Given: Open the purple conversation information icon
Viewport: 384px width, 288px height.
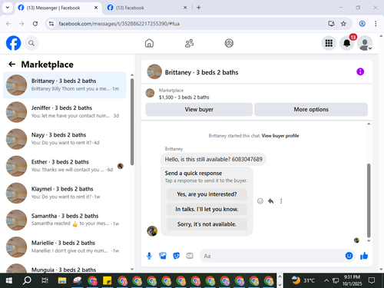Looking at the screenshot, I should point(360,71).
